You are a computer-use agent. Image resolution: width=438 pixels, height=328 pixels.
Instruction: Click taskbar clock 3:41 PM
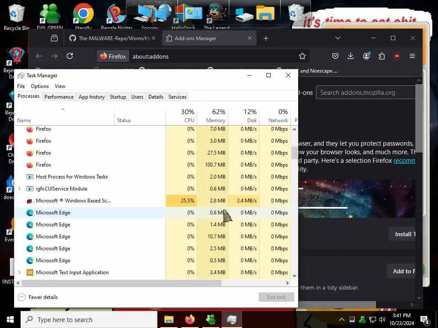coord(402,319)
